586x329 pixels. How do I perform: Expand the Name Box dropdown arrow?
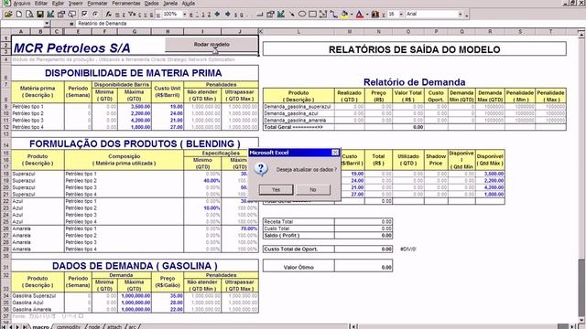47,24
